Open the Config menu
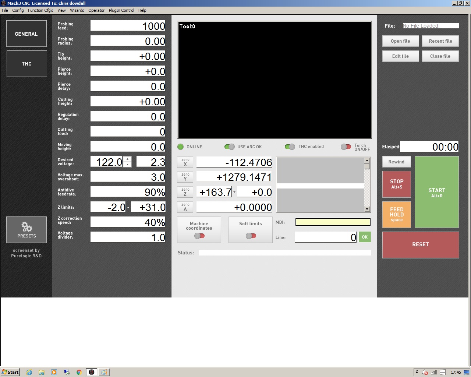471x377 pixels. coord(18,10)
